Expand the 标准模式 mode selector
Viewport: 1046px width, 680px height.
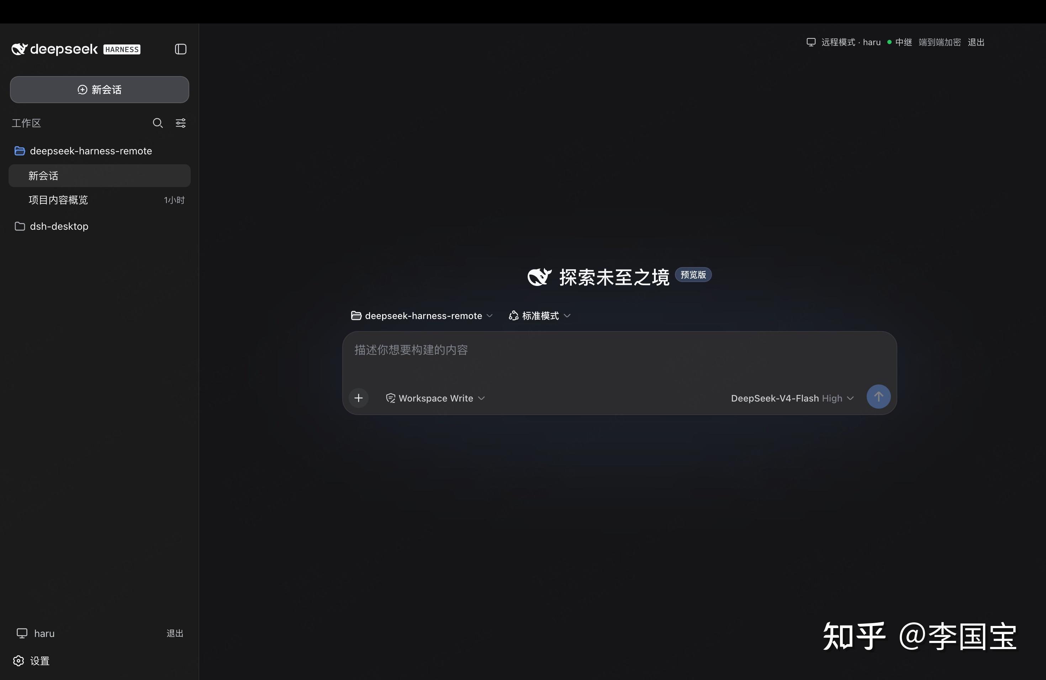(x=540, y=316)
